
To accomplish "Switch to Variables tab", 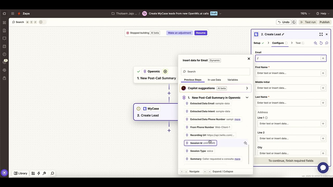I will 233,80.
